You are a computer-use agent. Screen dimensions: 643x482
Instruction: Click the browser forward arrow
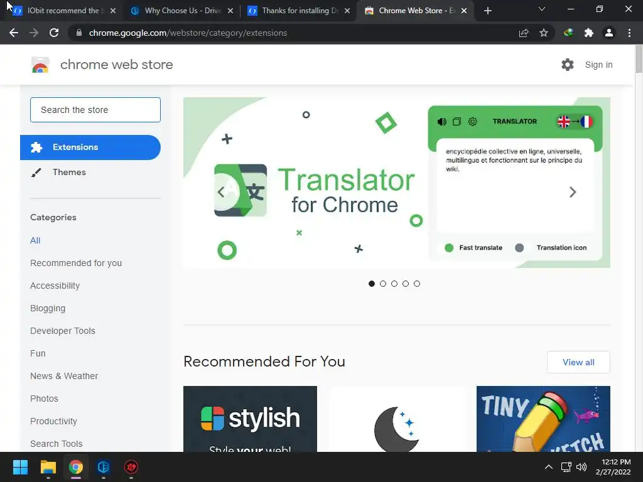tap(34, 33)
